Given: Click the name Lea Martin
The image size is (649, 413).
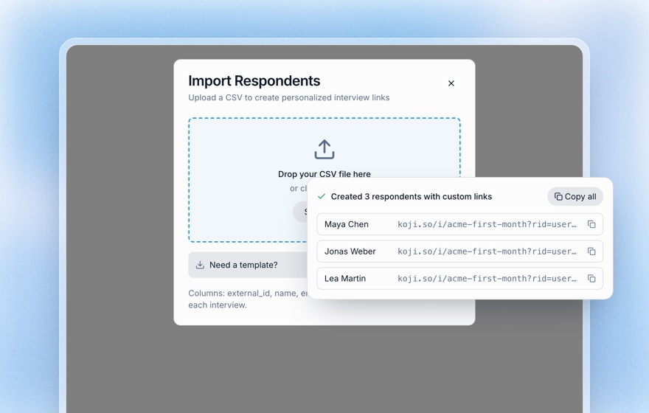Looking at the screenshot, I should [x=345, y=279].
